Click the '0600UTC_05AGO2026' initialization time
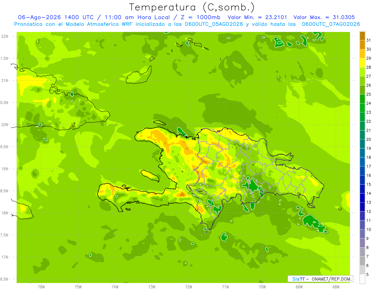 pos(214,24)
